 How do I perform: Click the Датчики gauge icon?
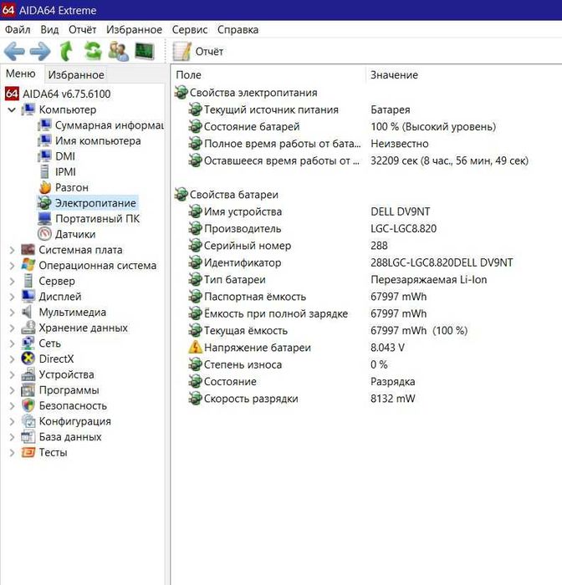point(45,234)
